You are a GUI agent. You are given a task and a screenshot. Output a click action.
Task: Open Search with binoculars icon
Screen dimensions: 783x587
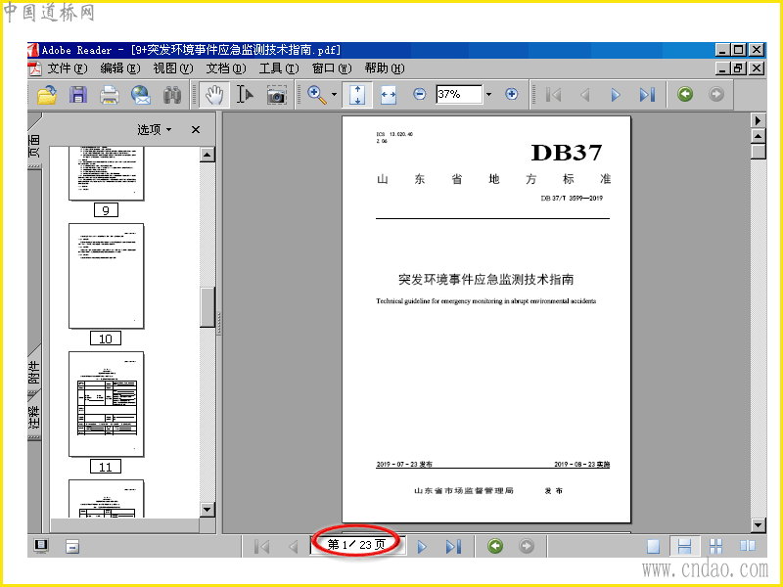pyautogui.click(x=172, y=94)
